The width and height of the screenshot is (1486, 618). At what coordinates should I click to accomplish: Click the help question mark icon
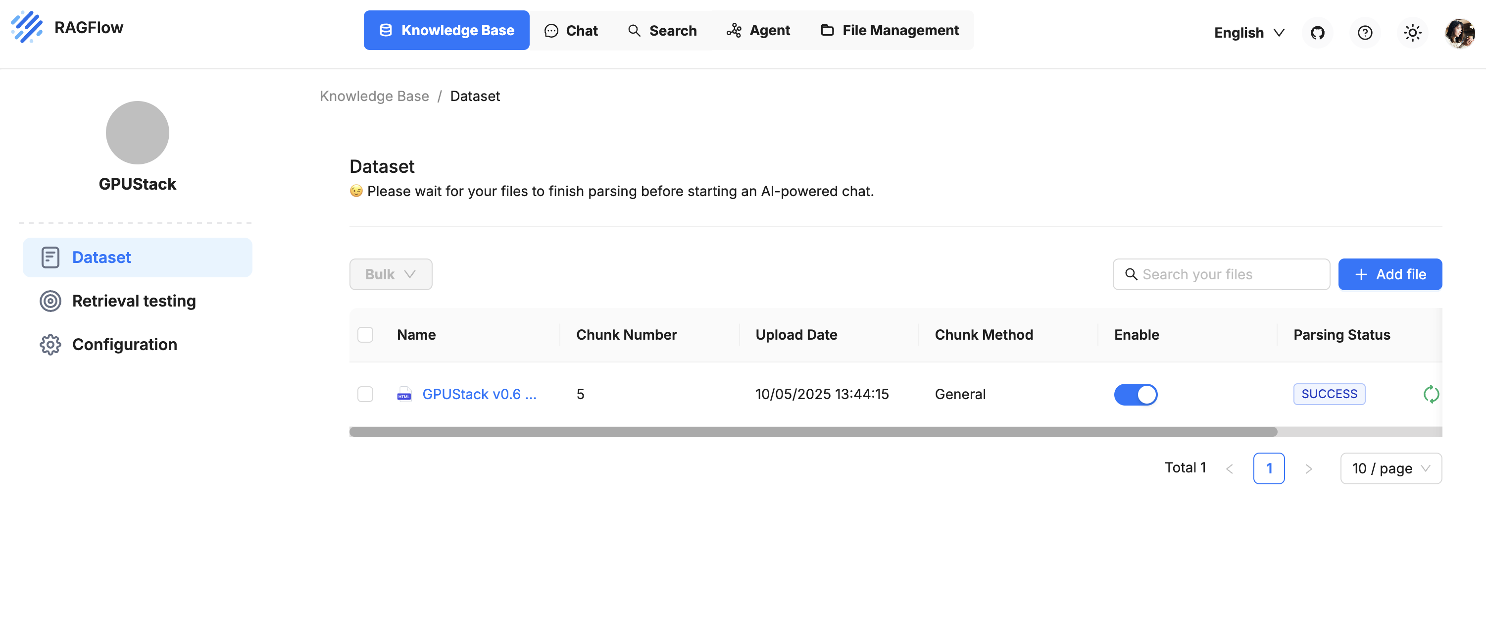(x=1364, y=32)
